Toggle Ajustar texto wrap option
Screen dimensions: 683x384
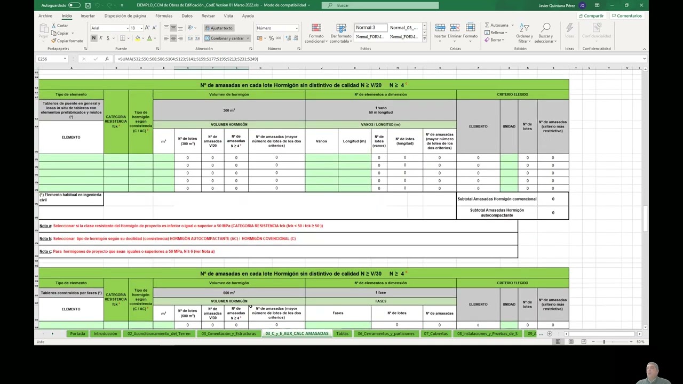[x=218, y=28]
